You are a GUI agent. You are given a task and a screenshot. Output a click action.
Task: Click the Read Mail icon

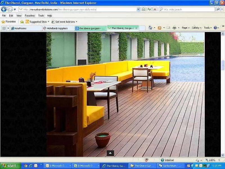coord(168,28)
